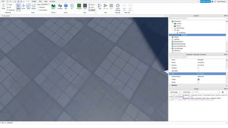Select ReplicatedFirst in Explorer

pyautogui.click(x=178, y=42)
